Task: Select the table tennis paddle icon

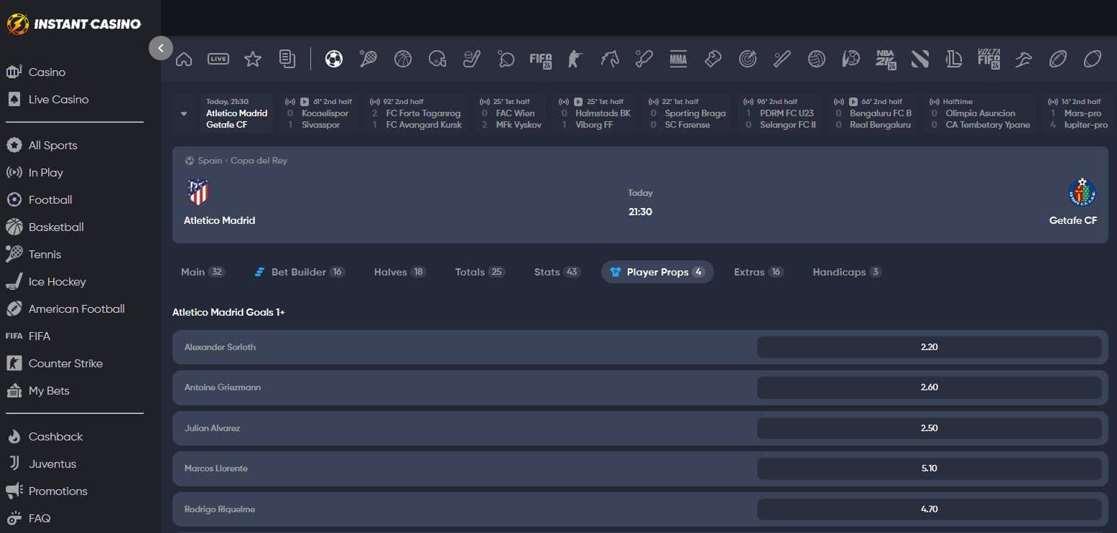Action: pyautogui.click(x=506, y=59)
